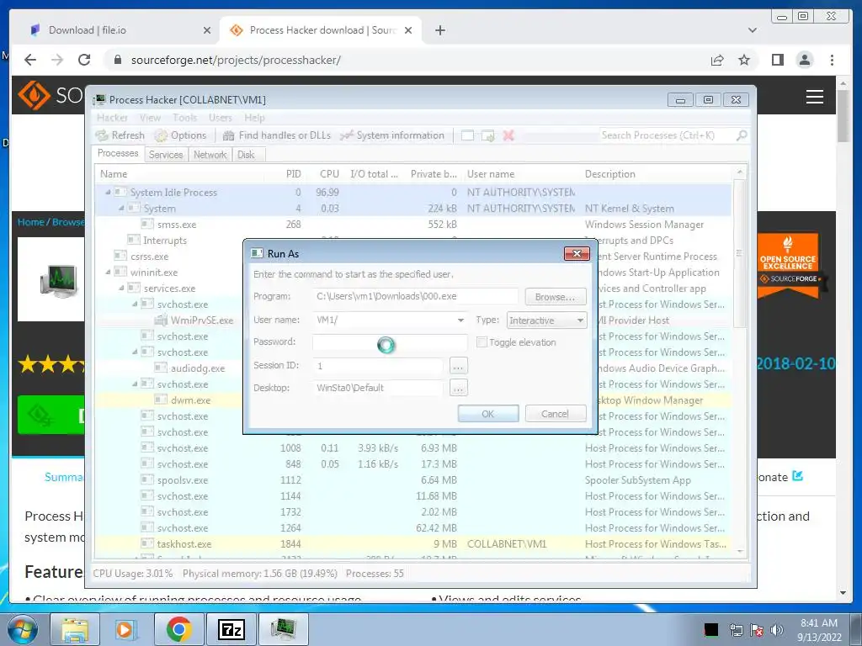This screenshot has height=646, width=862.
Task: Open System information from the toolbar
Action: coord(392,135)
